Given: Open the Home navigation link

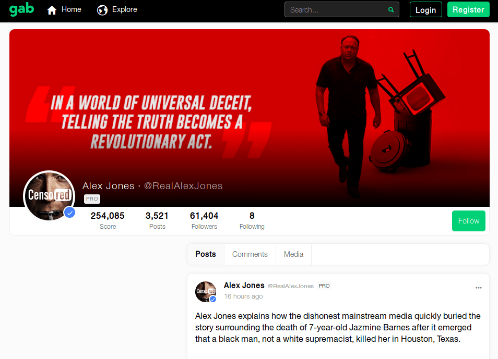Looking at the screenshot, I should pos(64,10).
